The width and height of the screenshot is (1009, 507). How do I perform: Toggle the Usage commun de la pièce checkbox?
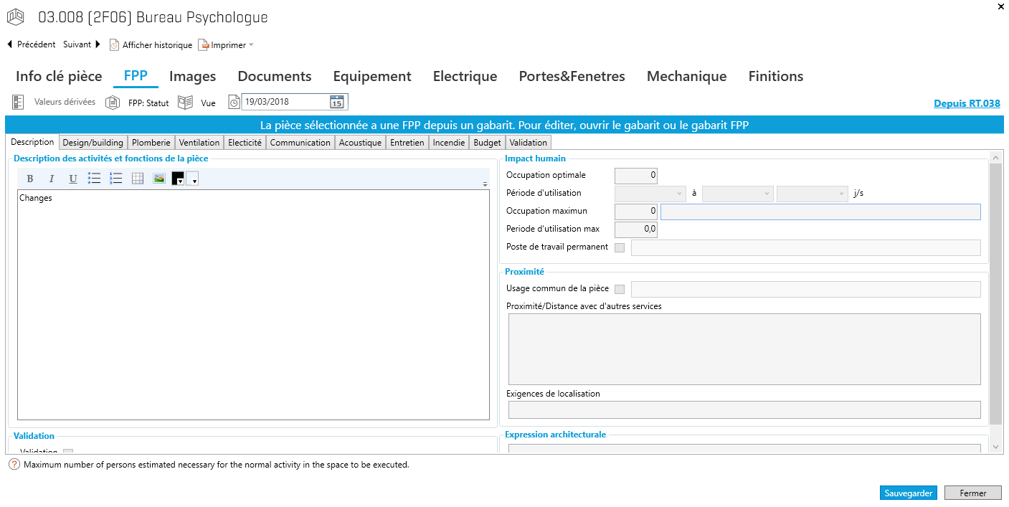(x=620, y=289)
